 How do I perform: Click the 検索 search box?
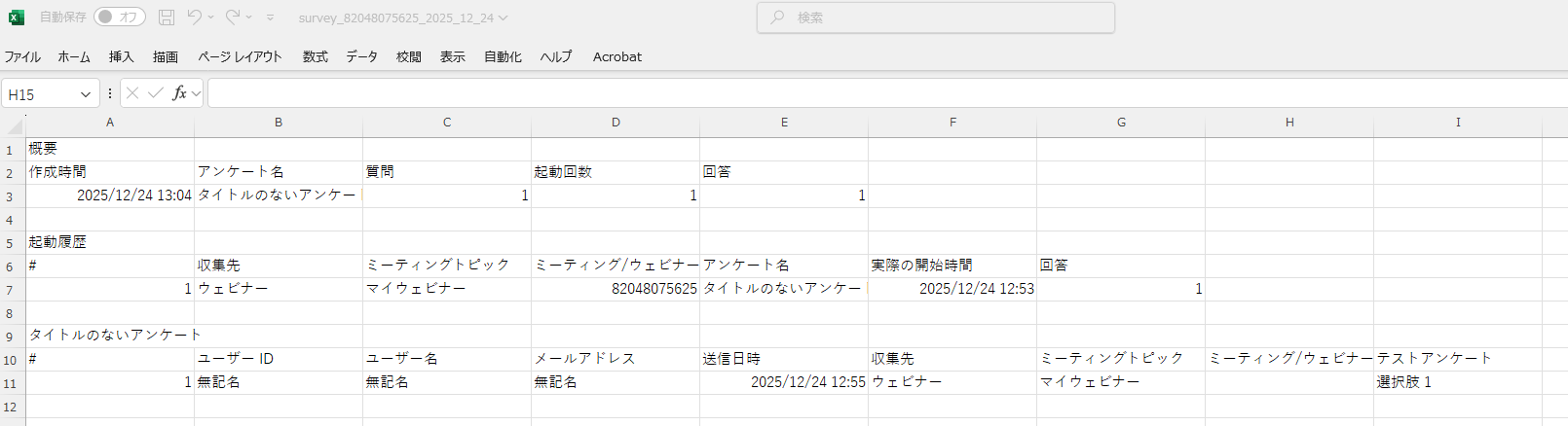click(x=935, y=18)
